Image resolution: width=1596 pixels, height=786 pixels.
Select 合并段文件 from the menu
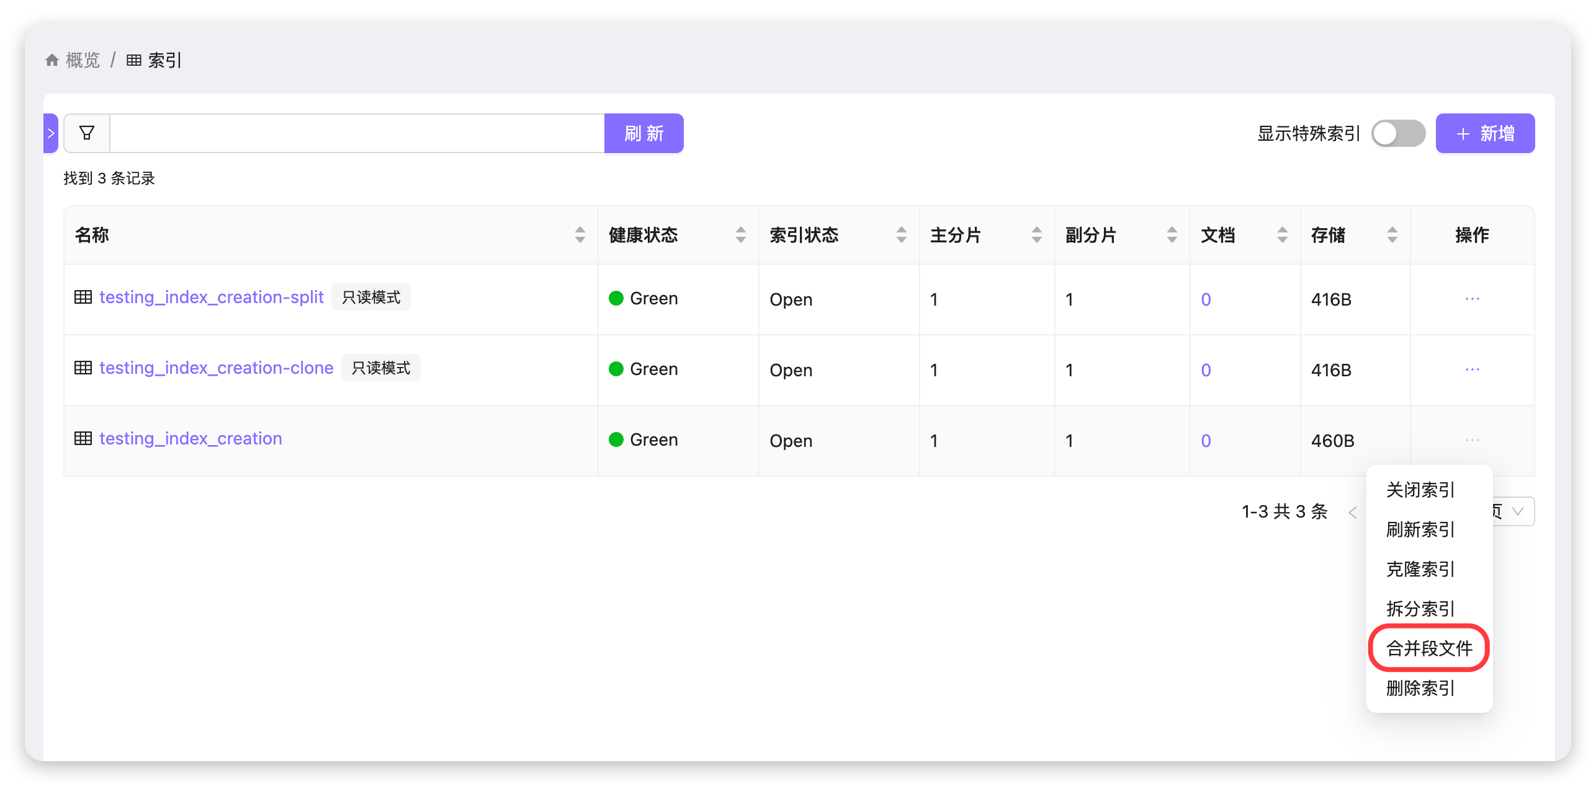point(1428,648)
